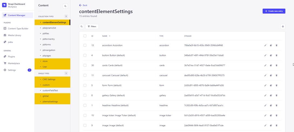Check the cards: Cards (default) row checkbox

click(x=85, y=65)
